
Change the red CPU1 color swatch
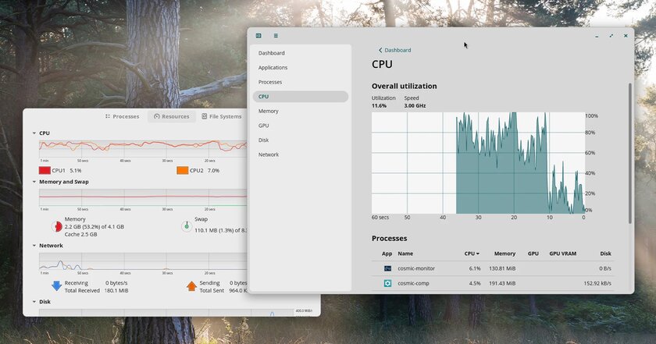(45, 171)
